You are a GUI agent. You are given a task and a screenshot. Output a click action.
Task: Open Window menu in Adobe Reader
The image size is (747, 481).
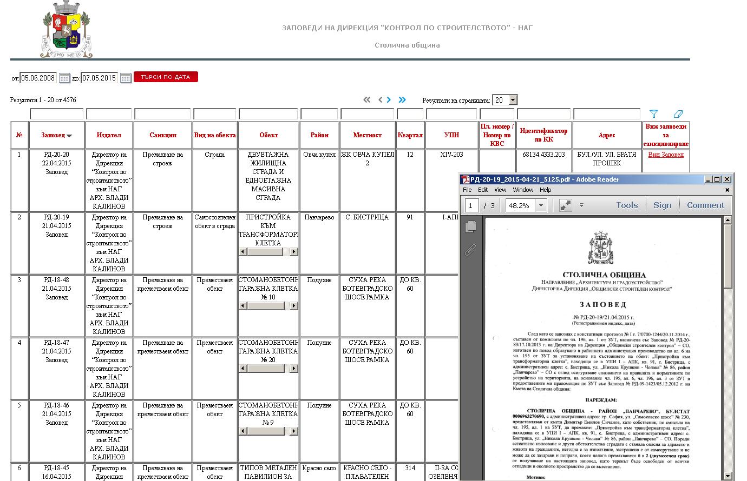(523, 190)
